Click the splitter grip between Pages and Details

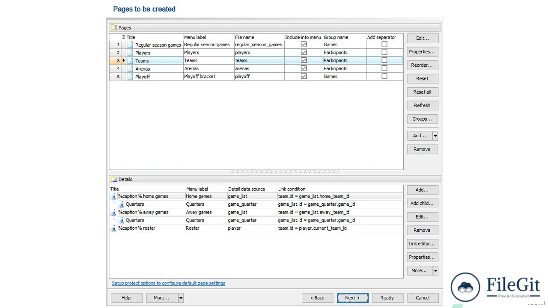[x=284, y=172]
